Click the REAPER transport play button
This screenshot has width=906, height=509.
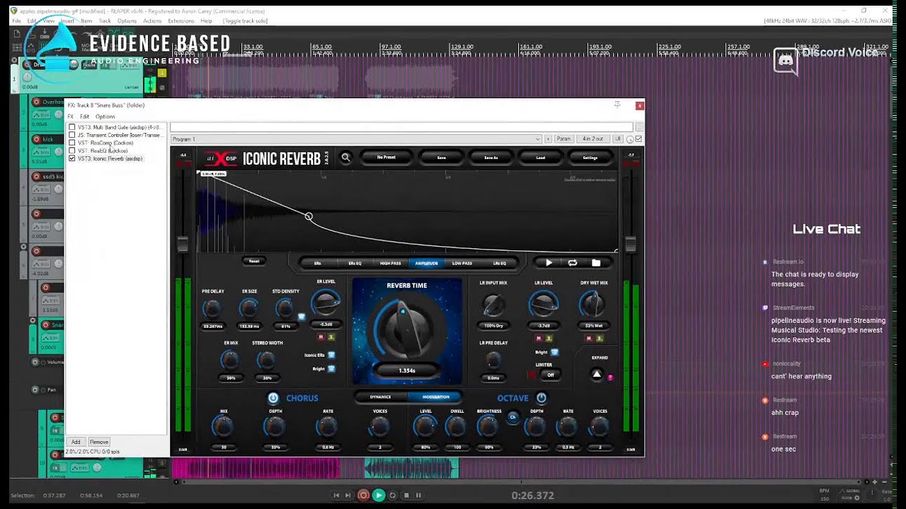(x=379, y=496)
